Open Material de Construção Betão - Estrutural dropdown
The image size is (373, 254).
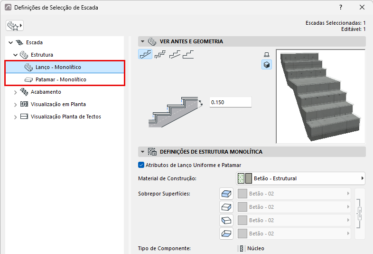pos(300,178)
